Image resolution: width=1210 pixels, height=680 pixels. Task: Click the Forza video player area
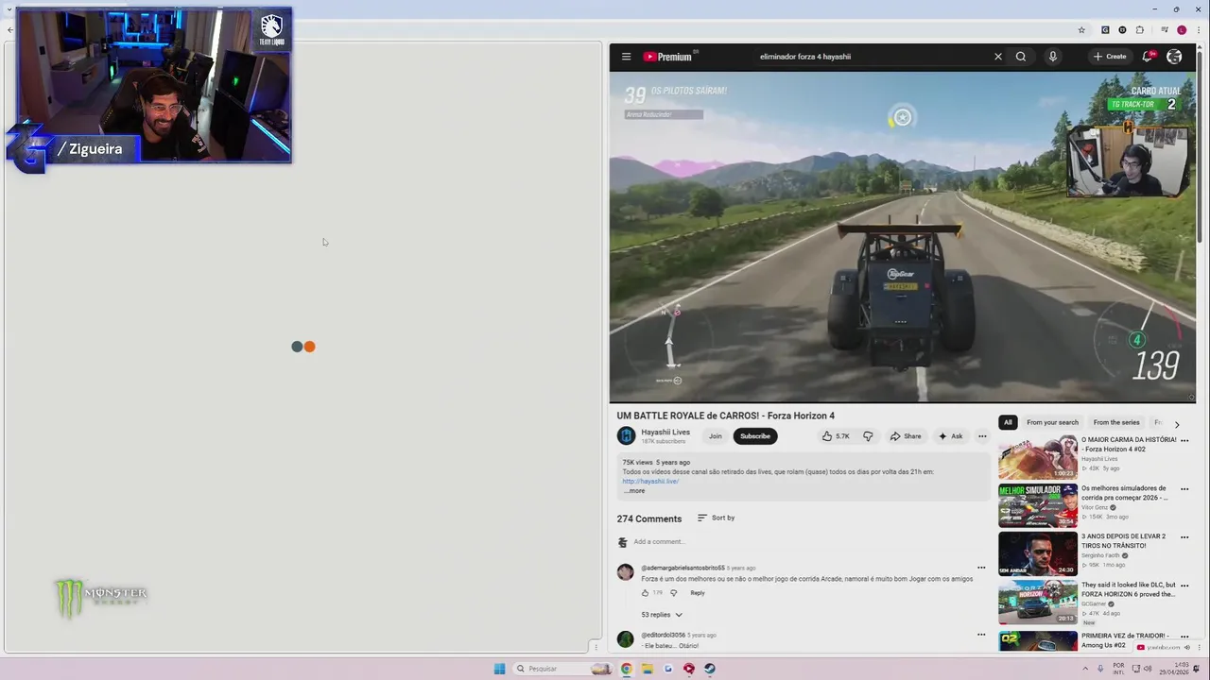click(903, 237)
